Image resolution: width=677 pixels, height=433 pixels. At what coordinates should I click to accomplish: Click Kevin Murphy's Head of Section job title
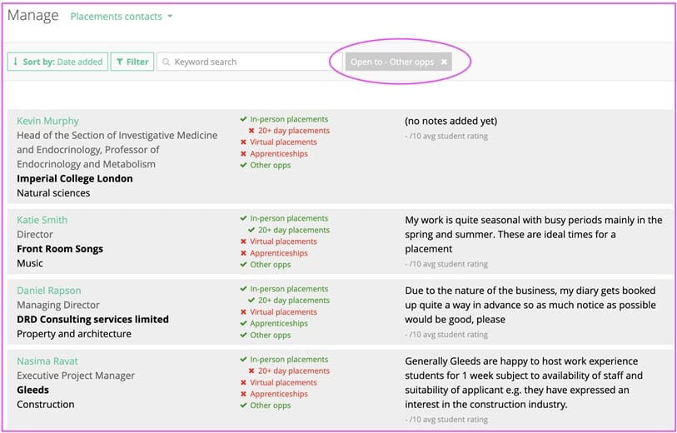117,150
